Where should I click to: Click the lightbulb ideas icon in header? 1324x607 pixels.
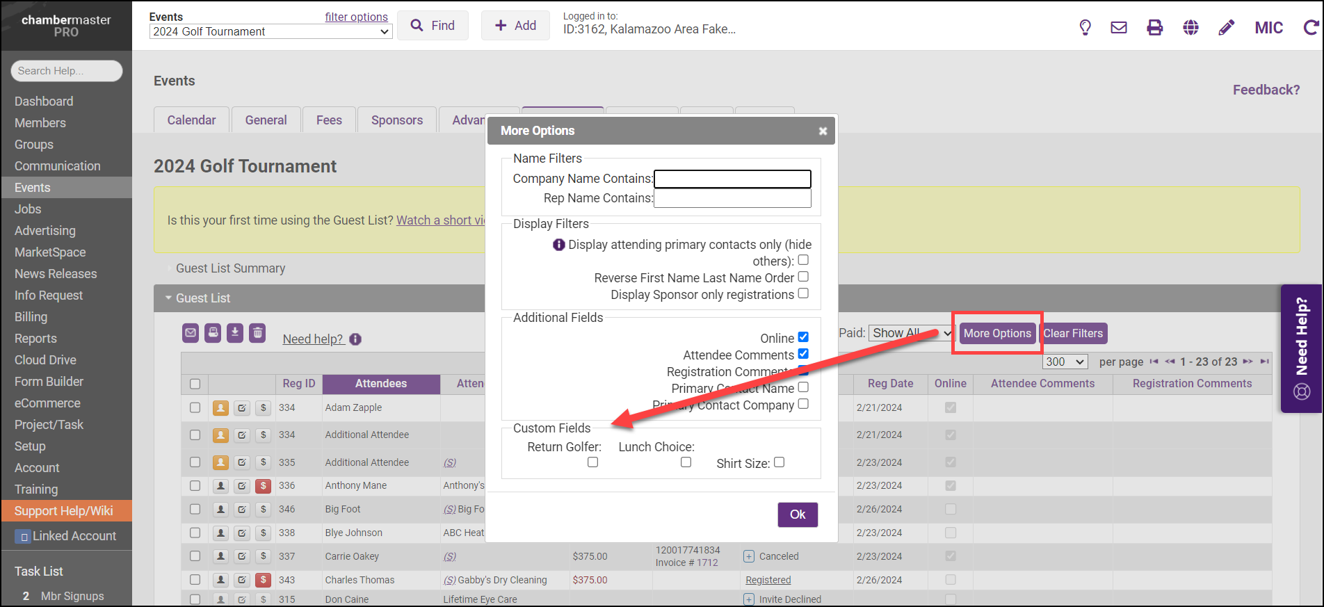(1085, 27)
